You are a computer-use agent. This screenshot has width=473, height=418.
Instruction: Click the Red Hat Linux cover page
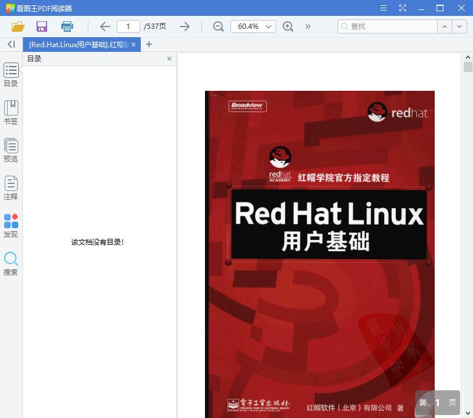320,254
